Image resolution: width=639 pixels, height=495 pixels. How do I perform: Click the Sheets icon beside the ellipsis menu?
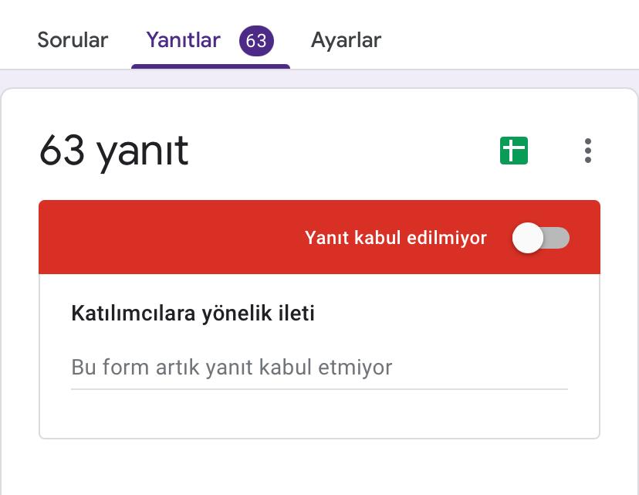coord(513,151)
